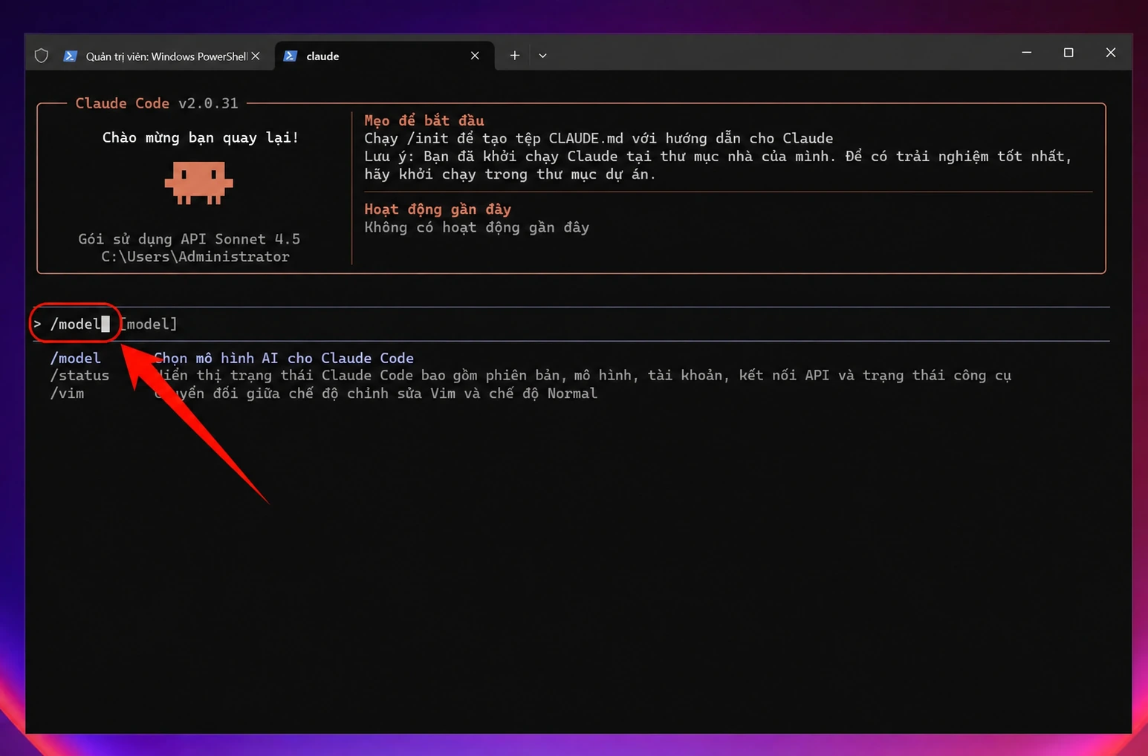Click the 'Hoạt động gần đây' heading

pyautogui.click(x=438, y=209)
